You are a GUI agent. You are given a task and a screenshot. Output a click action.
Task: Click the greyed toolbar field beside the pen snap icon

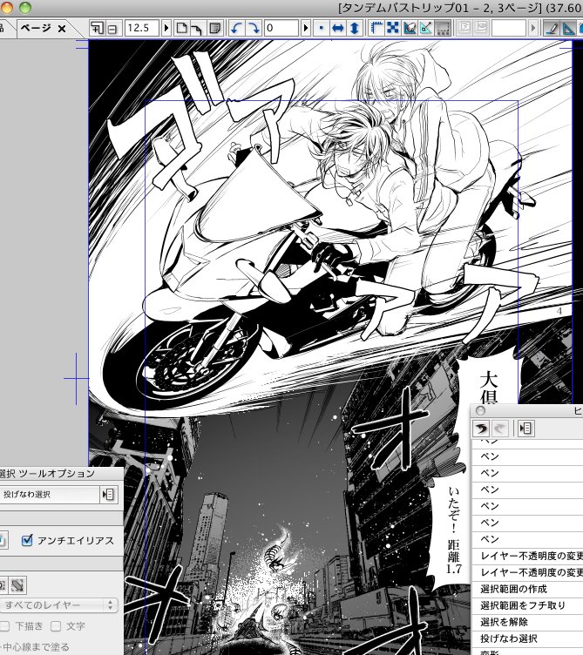pos(509,28)
